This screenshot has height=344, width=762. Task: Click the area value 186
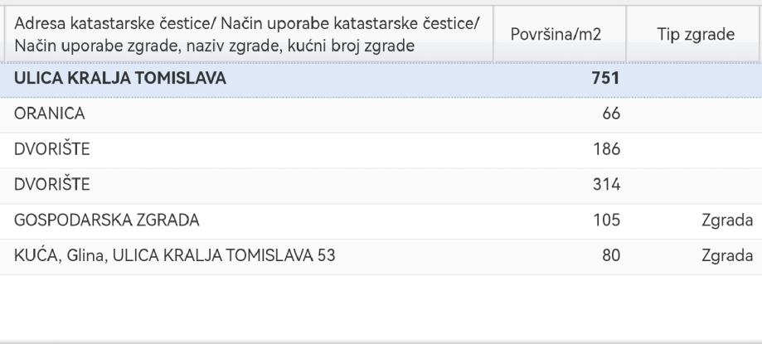[608, 150]
